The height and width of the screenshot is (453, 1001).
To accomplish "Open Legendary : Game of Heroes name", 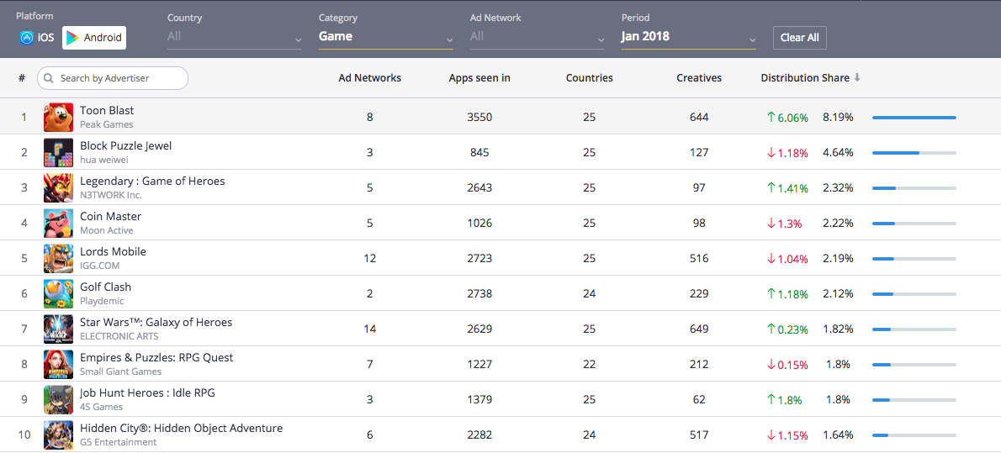I will 152,181.
